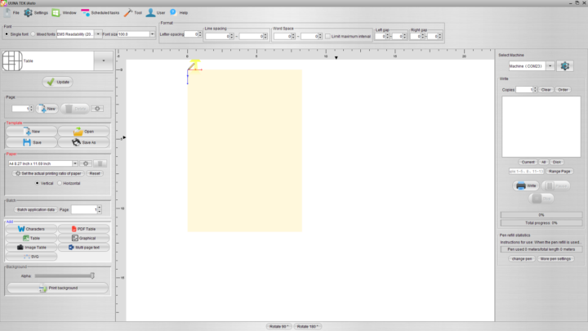Save the template with floppy icon
The height and width of the screenshot is (331, 588).
click(32, 142)
